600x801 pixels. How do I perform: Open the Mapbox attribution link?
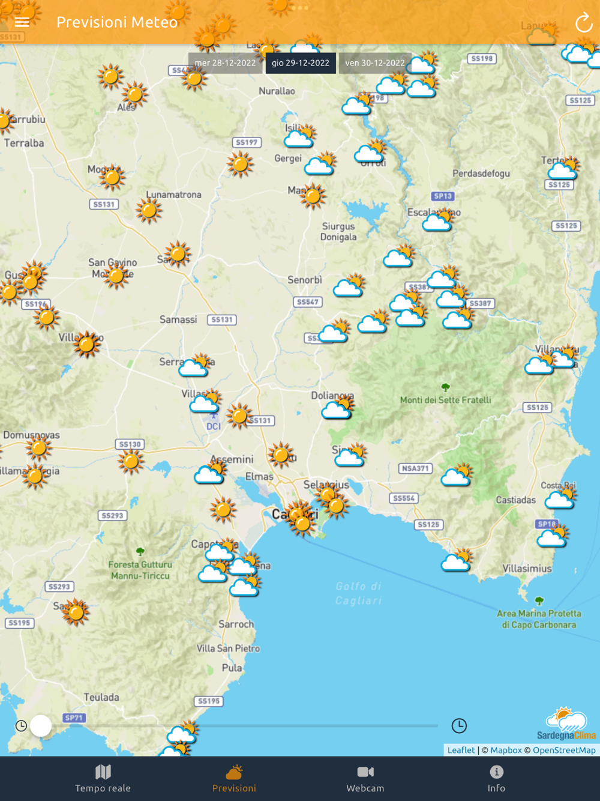click(506, 750)
